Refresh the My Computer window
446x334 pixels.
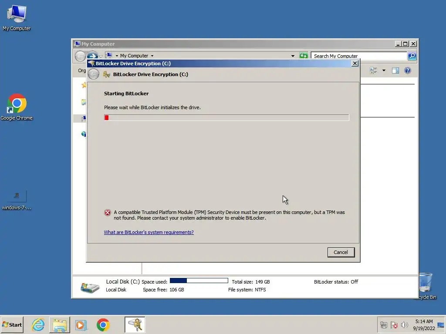pos(304,56)
